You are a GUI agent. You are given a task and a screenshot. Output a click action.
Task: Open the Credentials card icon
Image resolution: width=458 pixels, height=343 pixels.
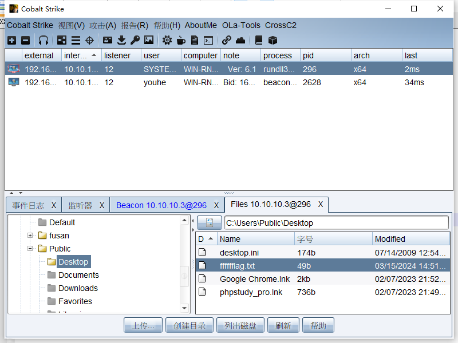pos(108,40)
